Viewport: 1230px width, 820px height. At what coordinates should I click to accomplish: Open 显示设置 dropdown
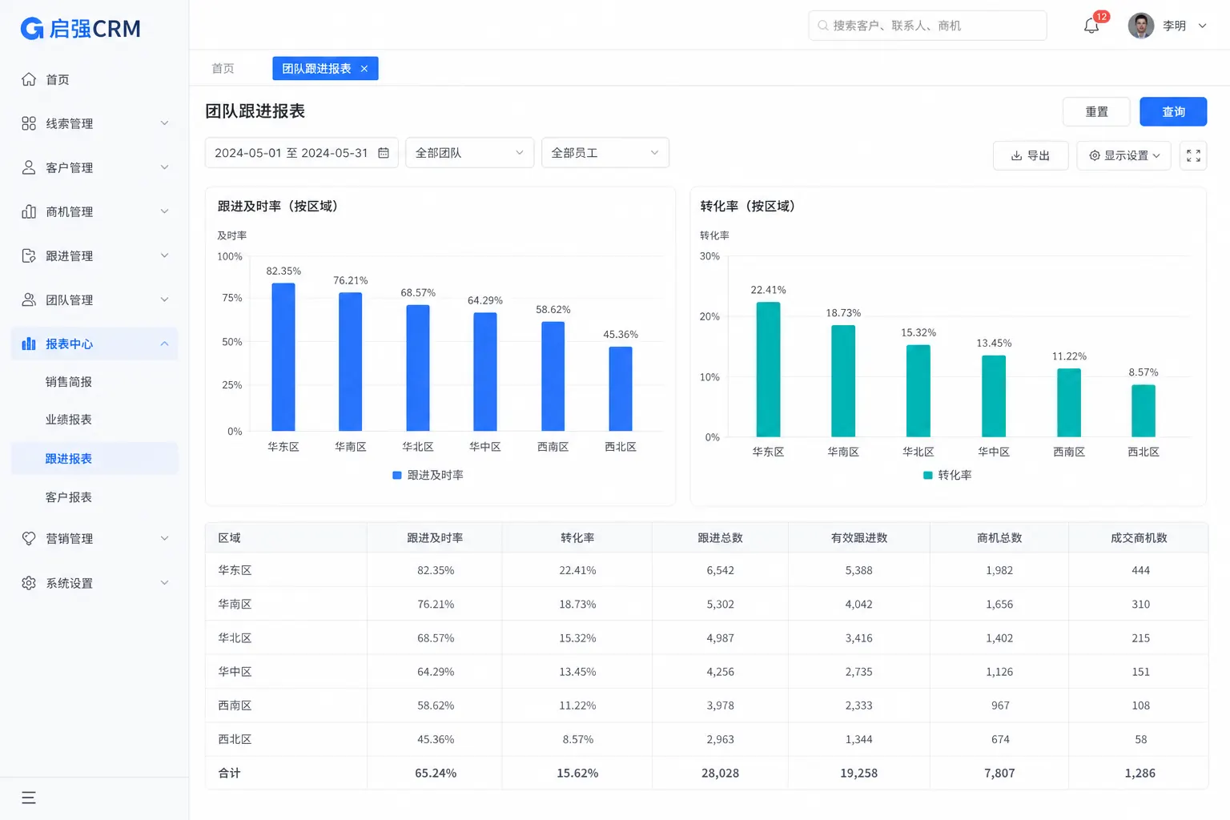point(1124,155)
